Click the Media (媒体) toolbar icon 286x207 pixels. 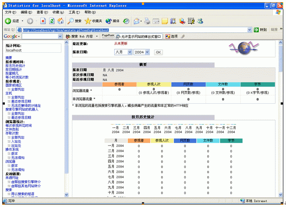pos(112,21)
